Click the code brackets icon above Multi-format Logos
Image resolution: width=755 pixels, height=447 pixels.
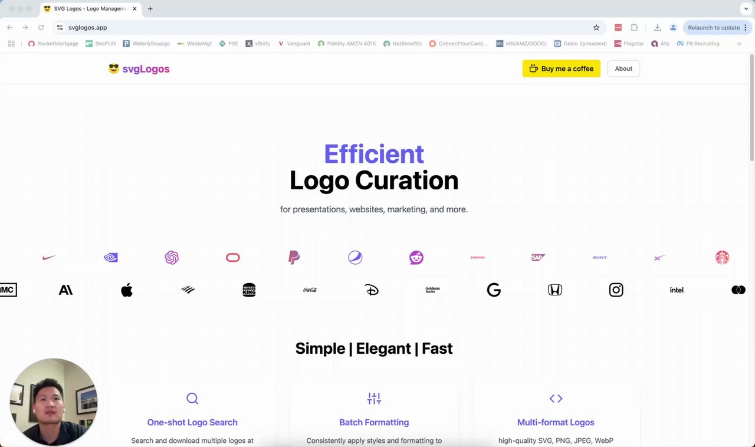click(556, 399)
